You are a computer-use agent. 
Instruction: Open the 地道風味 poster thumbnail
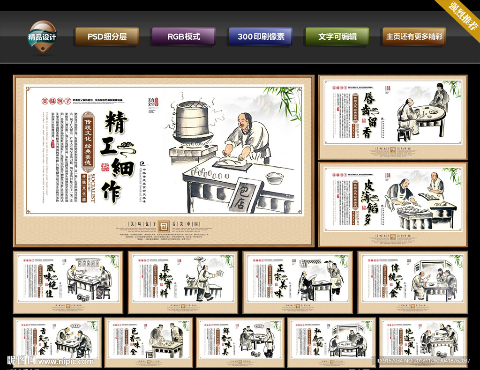tap(423, 342)
